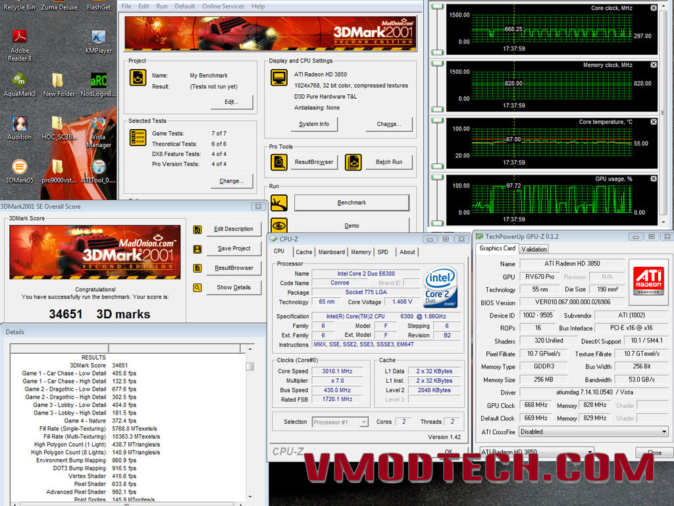Open the Help menu in 3DMark2001
Image resolution: width=674 pixels, height=506 pixels.
click(258, 6)
